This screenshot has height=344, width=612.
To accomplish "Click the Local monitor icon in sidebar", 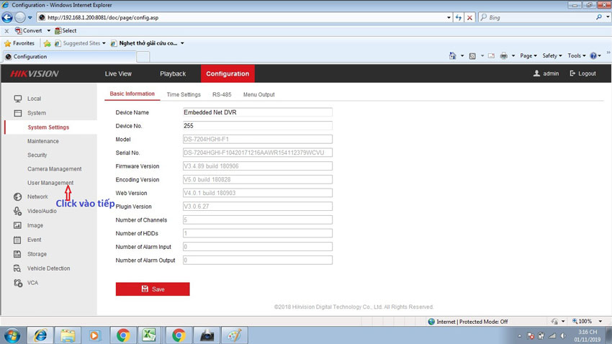I will tap(18, 99).
